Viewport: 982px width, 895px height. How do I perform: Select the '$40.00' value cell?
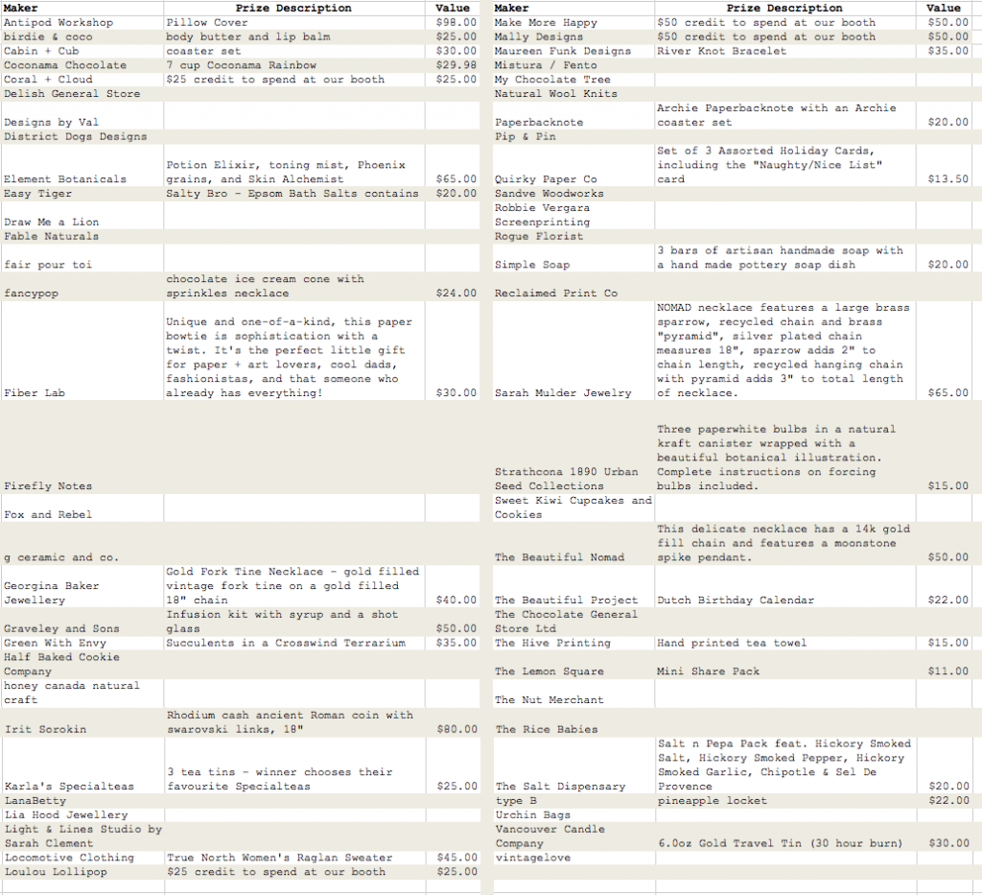453,586
